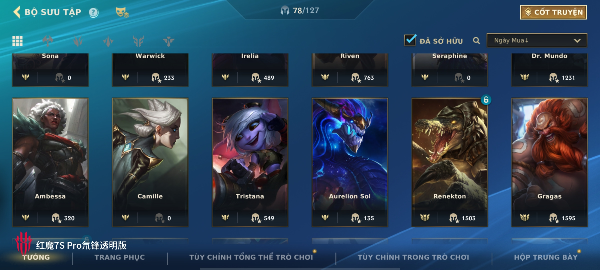The height and width of the screenshot is (270, 600).
Task: Tap the lock badge on Renekton's card
Action: coord(486,100)
